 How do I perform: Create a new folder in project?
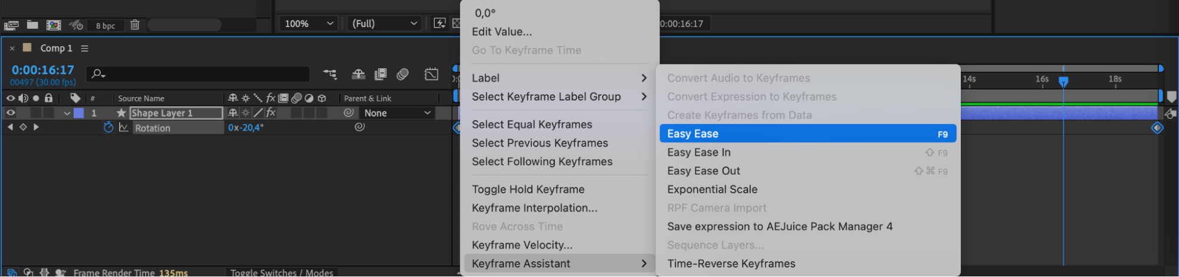pyautogui.click(x=32, y=25)
